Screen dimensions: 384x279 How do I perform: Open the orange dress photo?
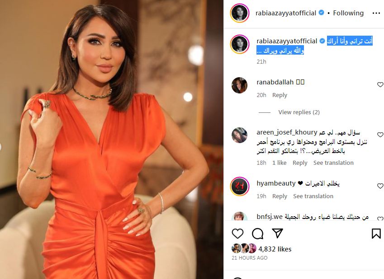112,139
